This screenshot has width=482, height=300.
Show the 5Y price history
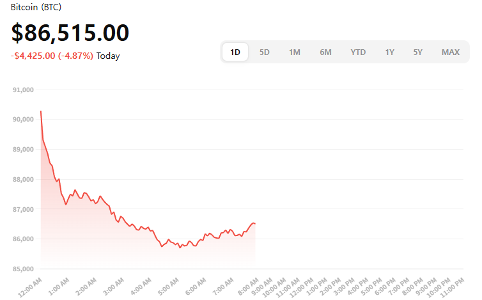click(417, 52)
